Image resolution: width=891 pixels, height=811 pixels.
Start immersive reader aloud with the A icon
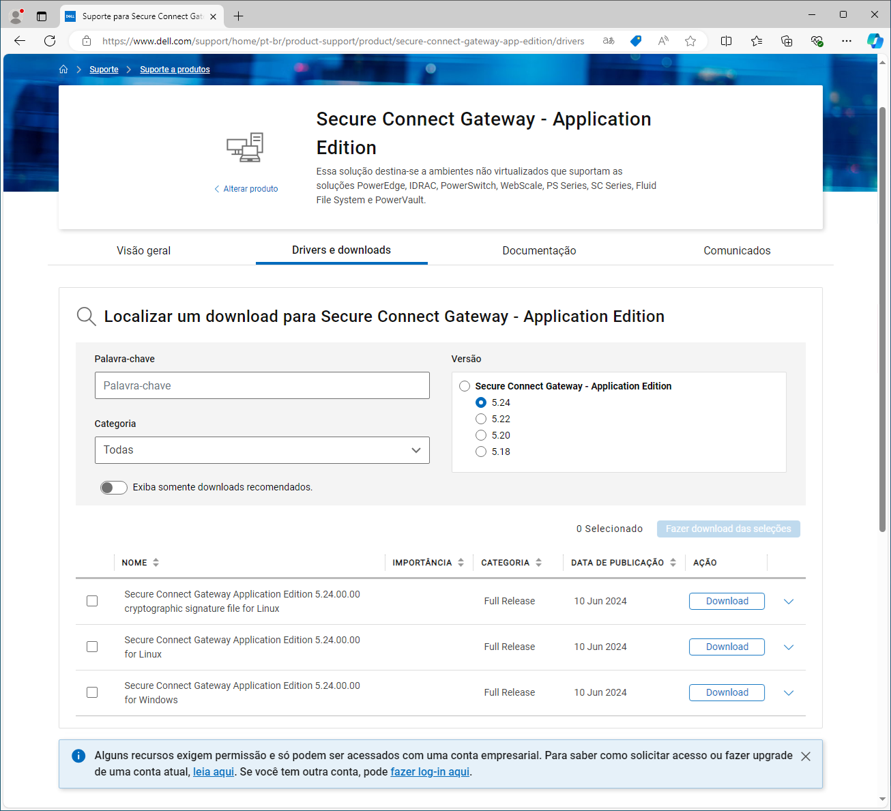tap(663, 41)
